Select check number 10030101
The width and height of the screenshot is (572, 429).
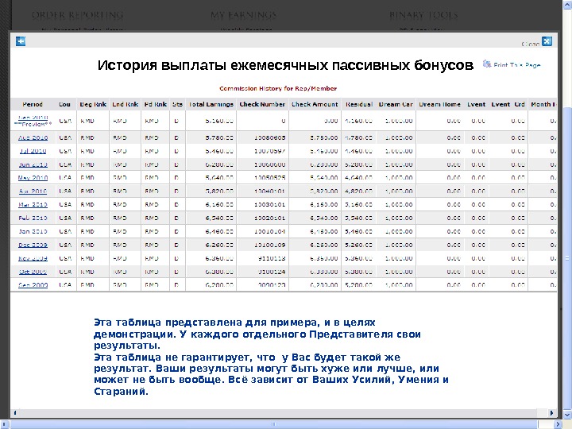[270, 205]
